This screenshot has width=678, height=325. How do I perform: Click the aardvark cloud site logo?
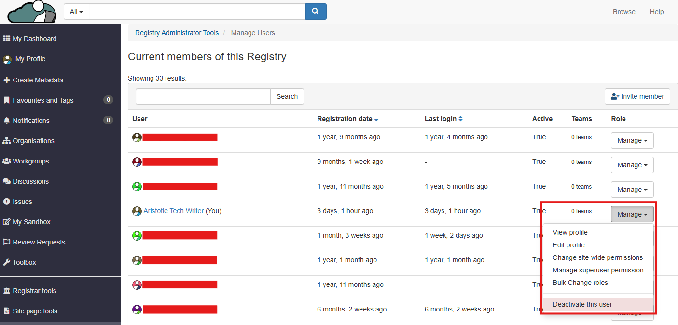point(32,12)
